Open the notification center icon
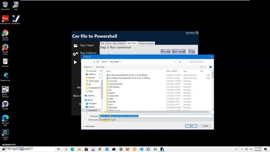The height and width of the screenshot is (152, 270). [x=265, y=149]
